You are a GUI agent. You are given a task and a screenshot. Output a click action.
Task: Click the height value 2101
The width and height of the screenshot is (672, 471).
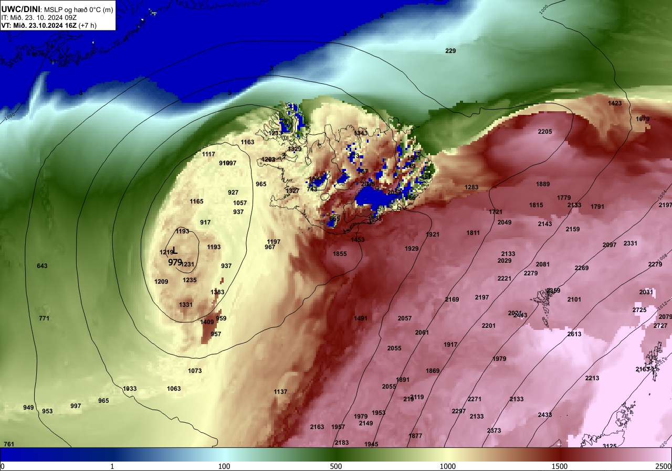point(574,299)
